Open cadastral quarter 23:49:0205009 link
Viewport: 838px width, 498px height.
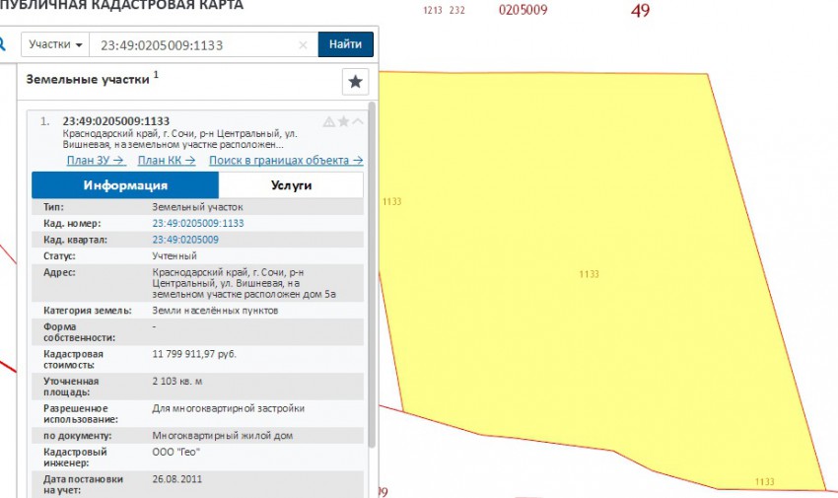point(185,240)
